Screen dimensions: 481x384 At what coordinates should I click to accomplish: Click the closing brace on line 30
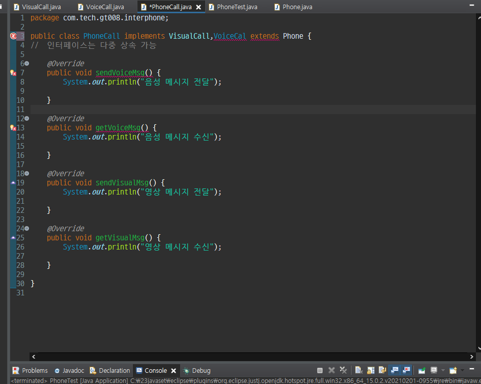point(33,283)
